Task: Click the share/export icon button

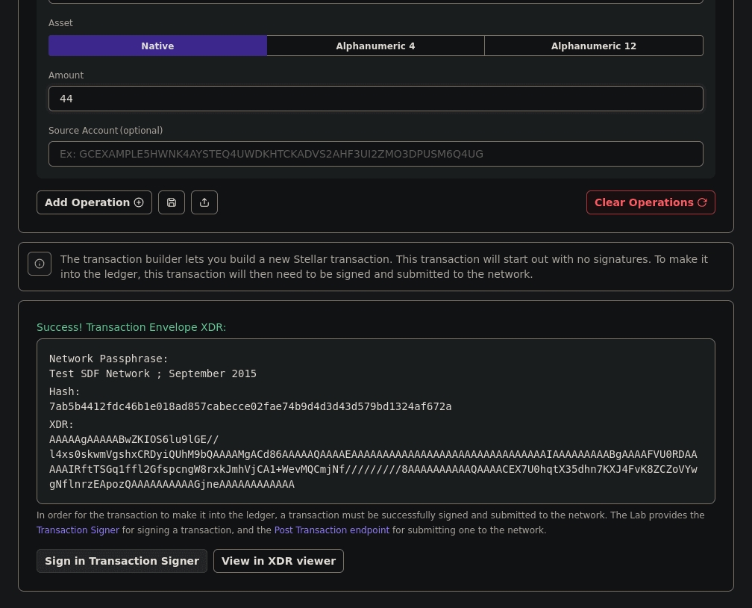Action: [x=204, y=202]
